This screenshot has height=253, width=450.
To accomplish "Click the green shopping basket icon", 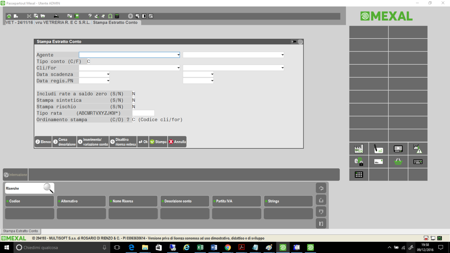I will (398, 162).
